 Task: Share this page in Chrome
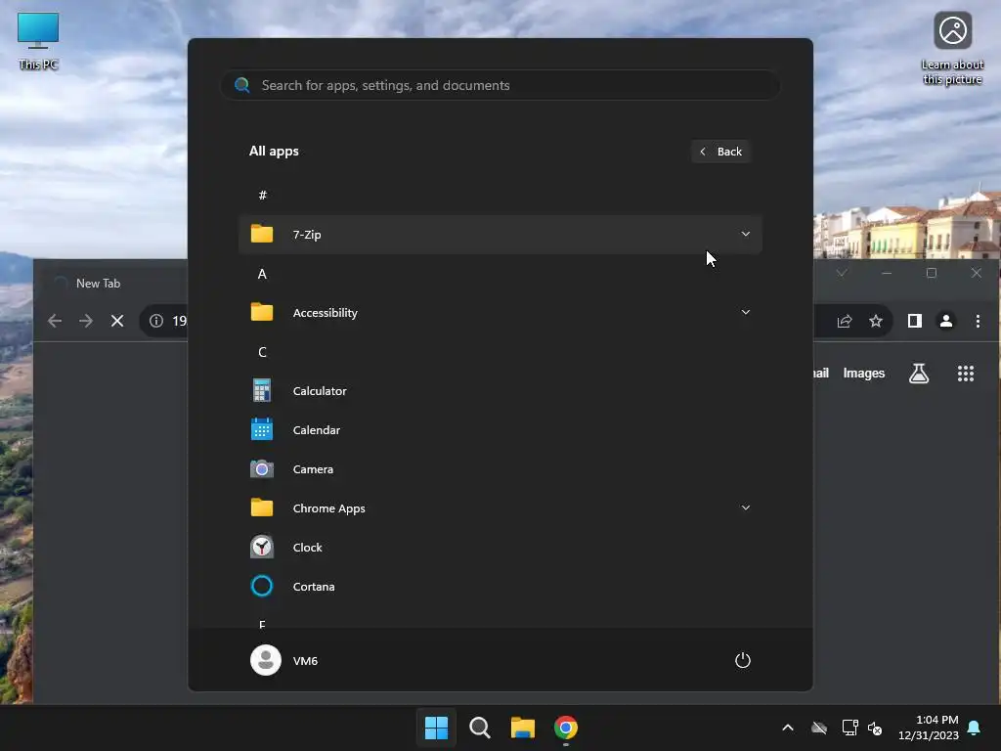[x=845, y=321]
